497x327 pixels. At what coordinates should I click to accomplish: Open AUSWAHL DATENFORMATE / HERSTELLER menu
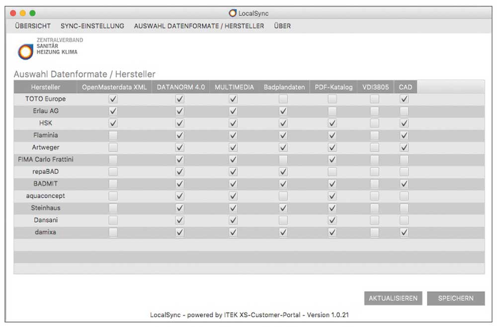point(199,26)
